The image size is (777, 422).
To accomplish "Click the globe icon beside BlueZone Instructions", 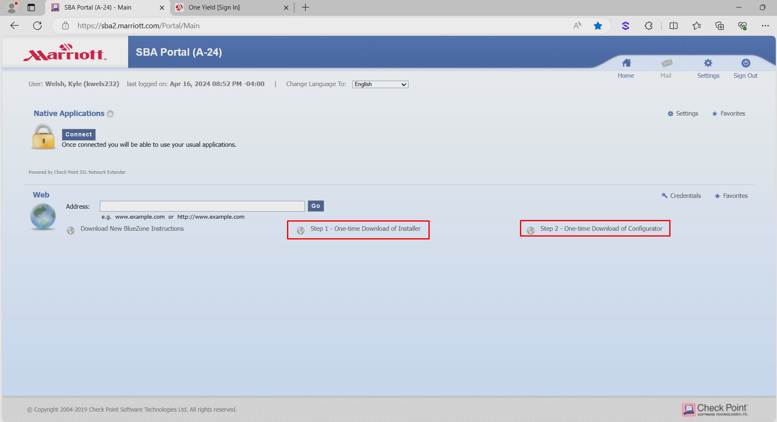I will coord(71,231).
